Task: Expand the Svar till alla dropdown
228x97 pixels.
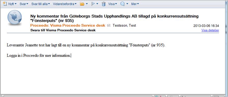Action: pos(41,4)
